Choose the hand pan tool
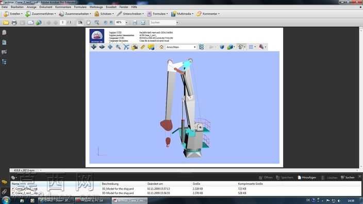 (88, 23)
